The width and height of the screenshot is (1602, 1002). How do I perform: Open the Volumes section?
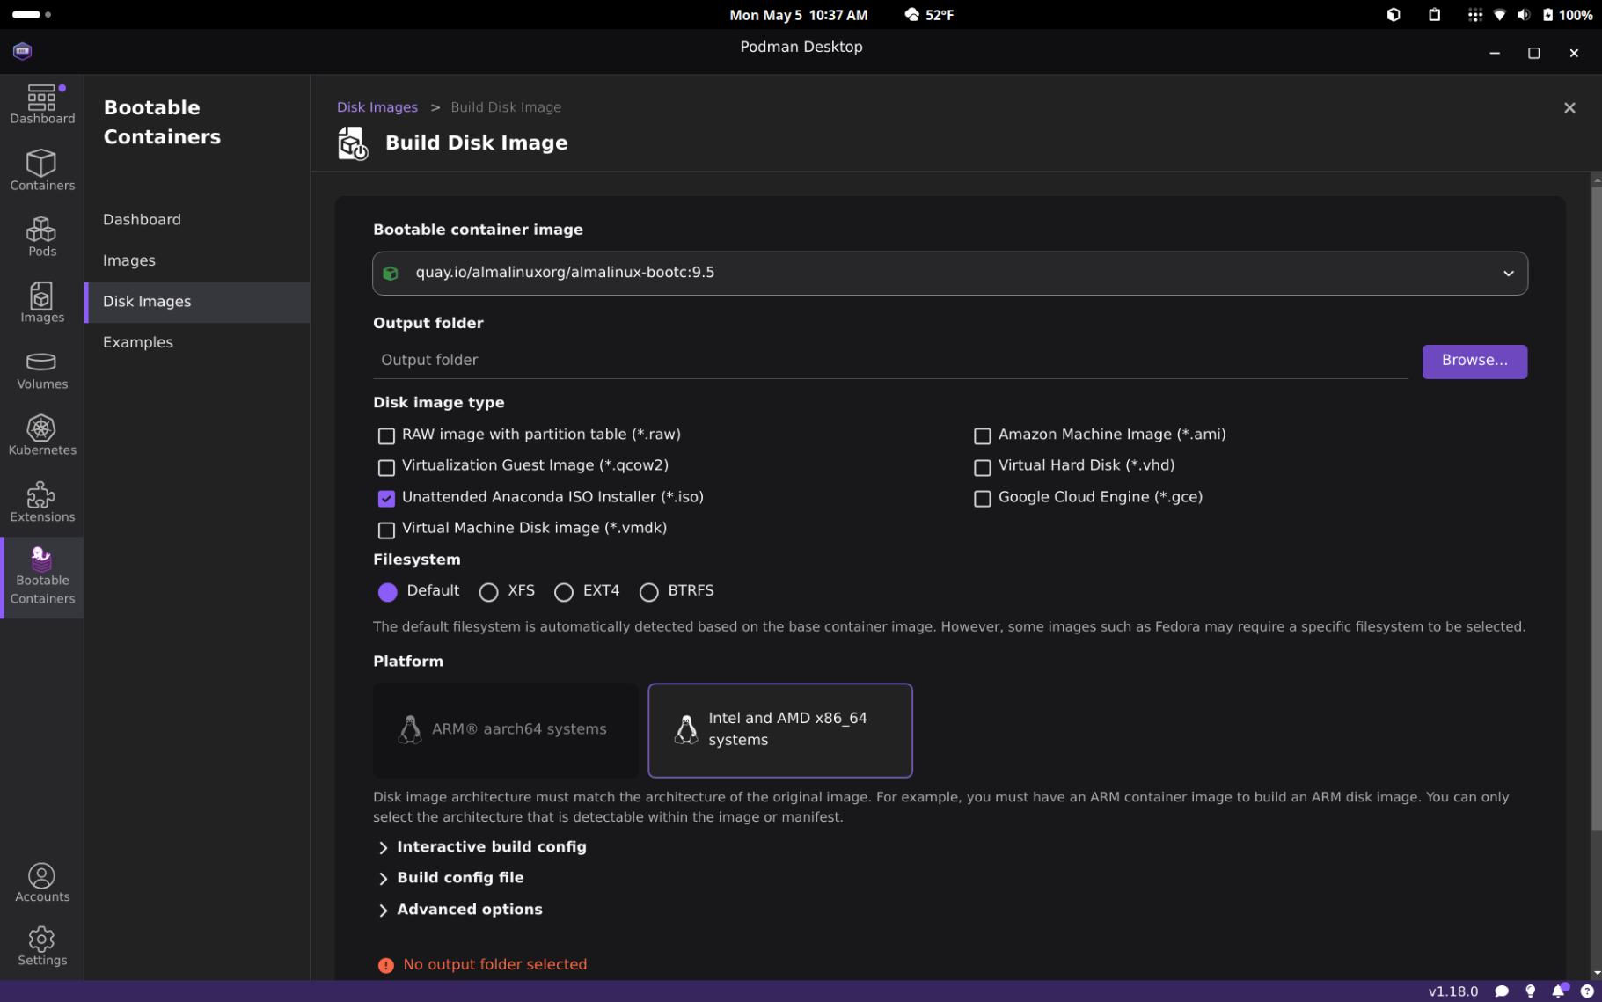[x=41, y=369]
